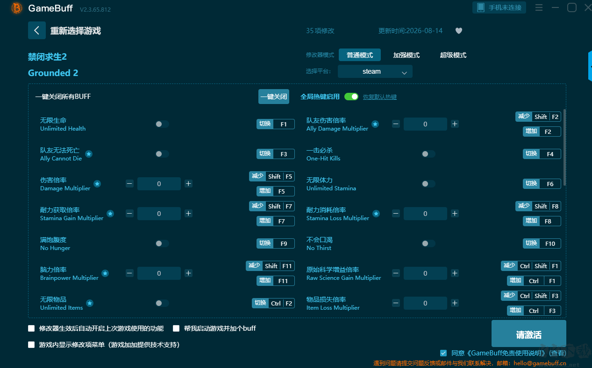The image size is (592, 368).
Task: Click the Grounded 2 game title
Action: [x=53, y=73]
